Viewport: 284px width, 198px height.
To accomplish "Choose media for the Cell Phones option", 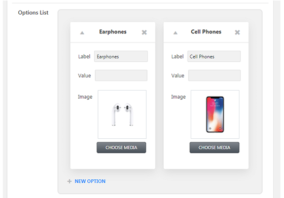I will [215, 147].
